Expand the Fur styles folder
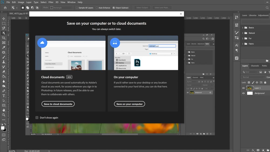 (243, 38)
